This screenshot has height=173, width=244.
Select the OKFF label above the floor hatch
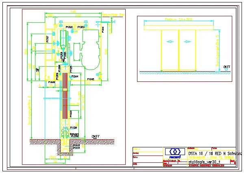click(x=96, y=136)
